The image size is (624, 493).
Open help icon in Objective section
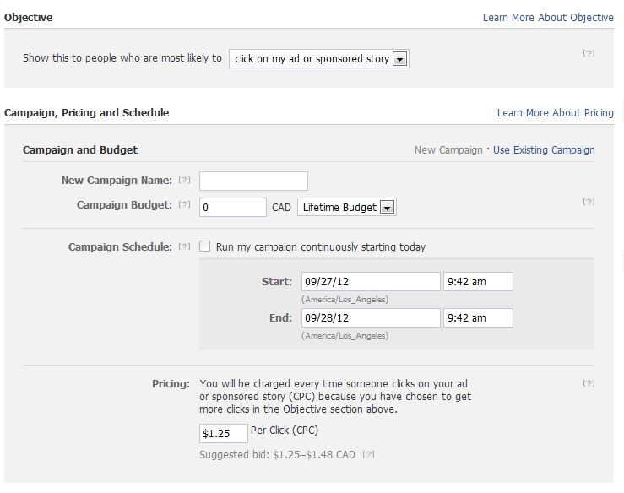point(589,53)
